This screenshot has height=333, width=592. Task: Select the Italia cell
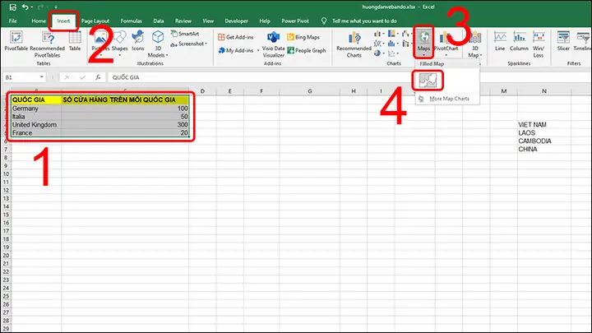[x=36, y=117]
